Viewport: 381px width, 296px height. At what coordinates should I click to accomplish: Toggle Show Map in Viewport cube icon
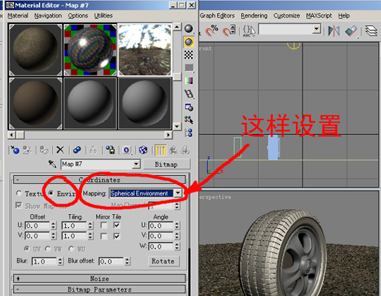pyautogui.click(x=143, y=150)
